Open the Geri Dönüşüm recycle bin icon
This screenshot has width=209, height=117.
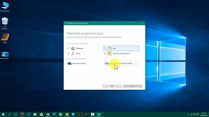pyautogui.click(x=5, y=23)
